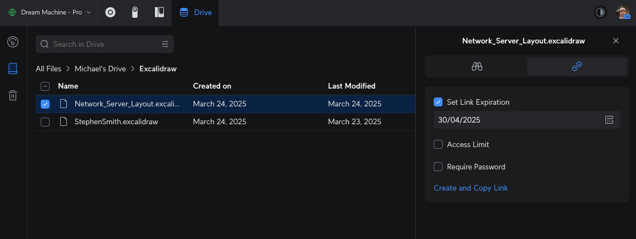
Task: Open the UniFi Network app icon
Action: (x=110, y=12)
